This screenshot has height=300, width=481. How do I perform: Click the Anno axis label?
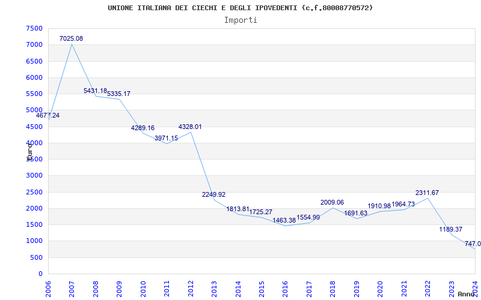click(x=467, y=294)
